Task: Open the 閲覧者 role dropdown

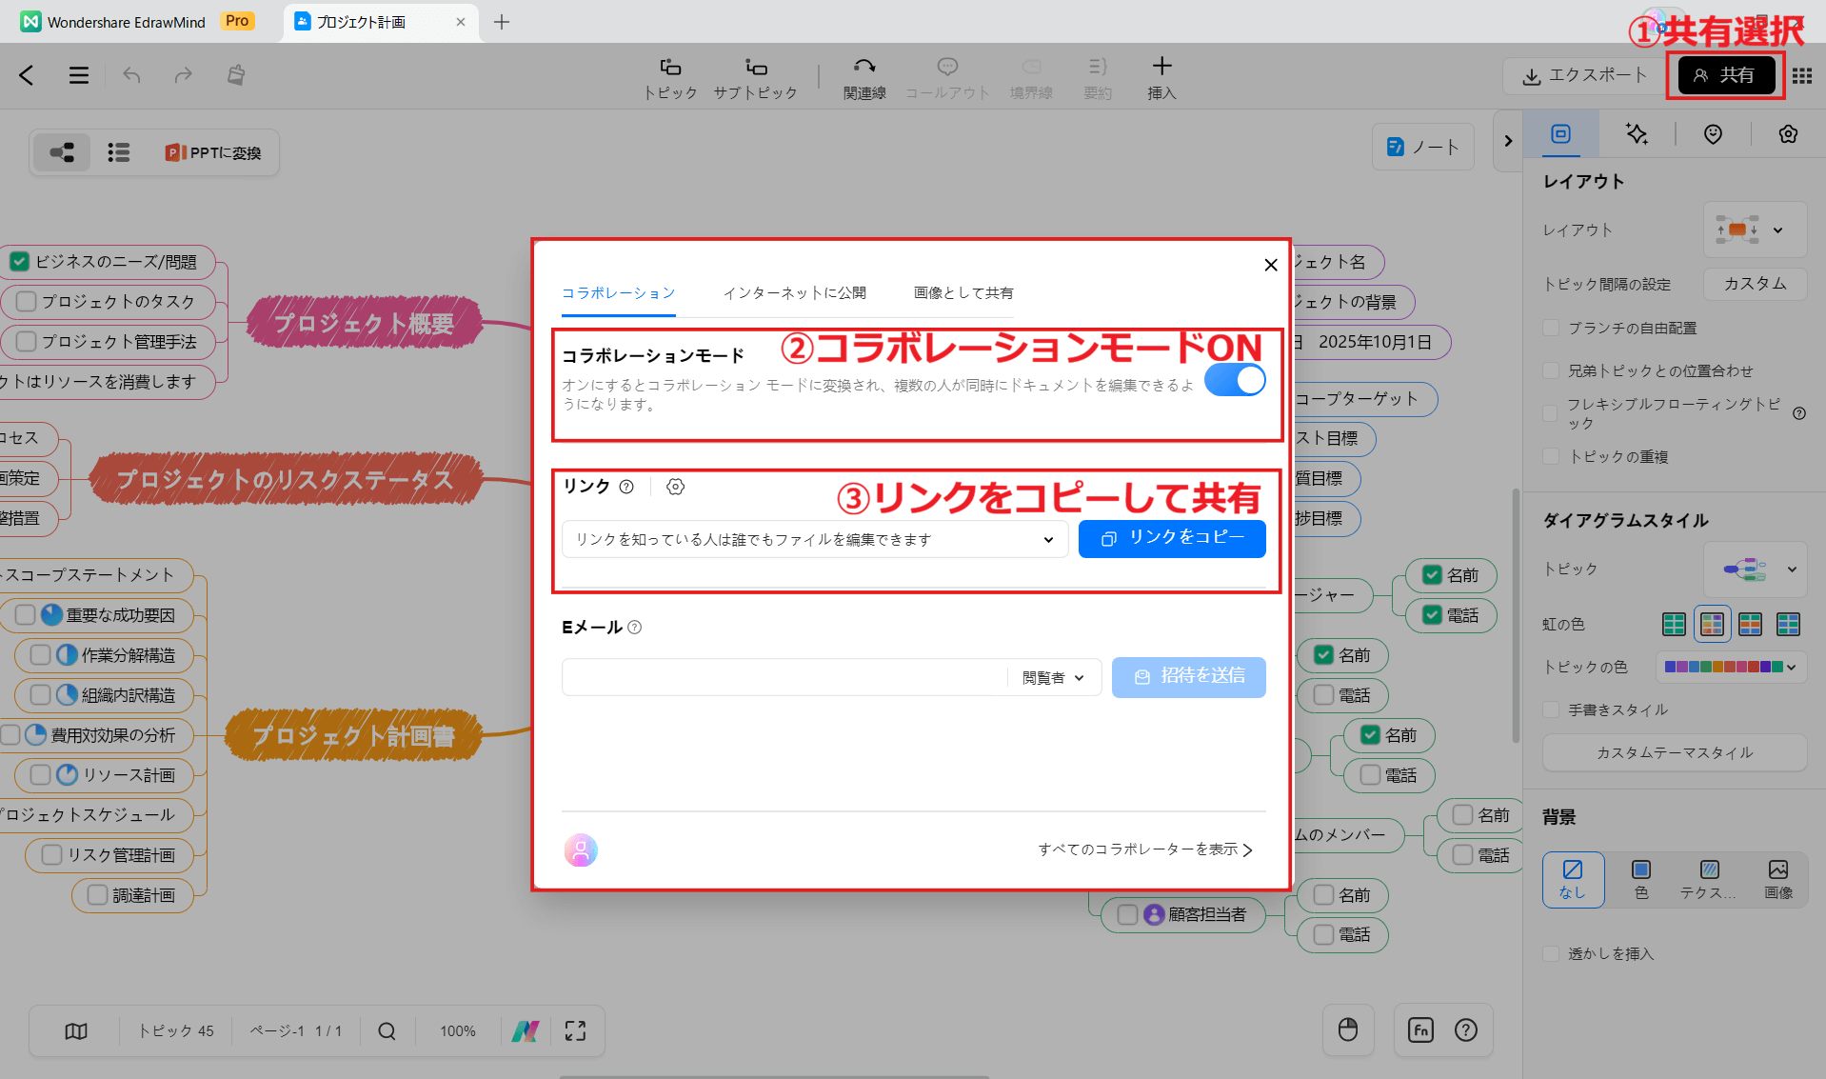Action: point(1052,677)
